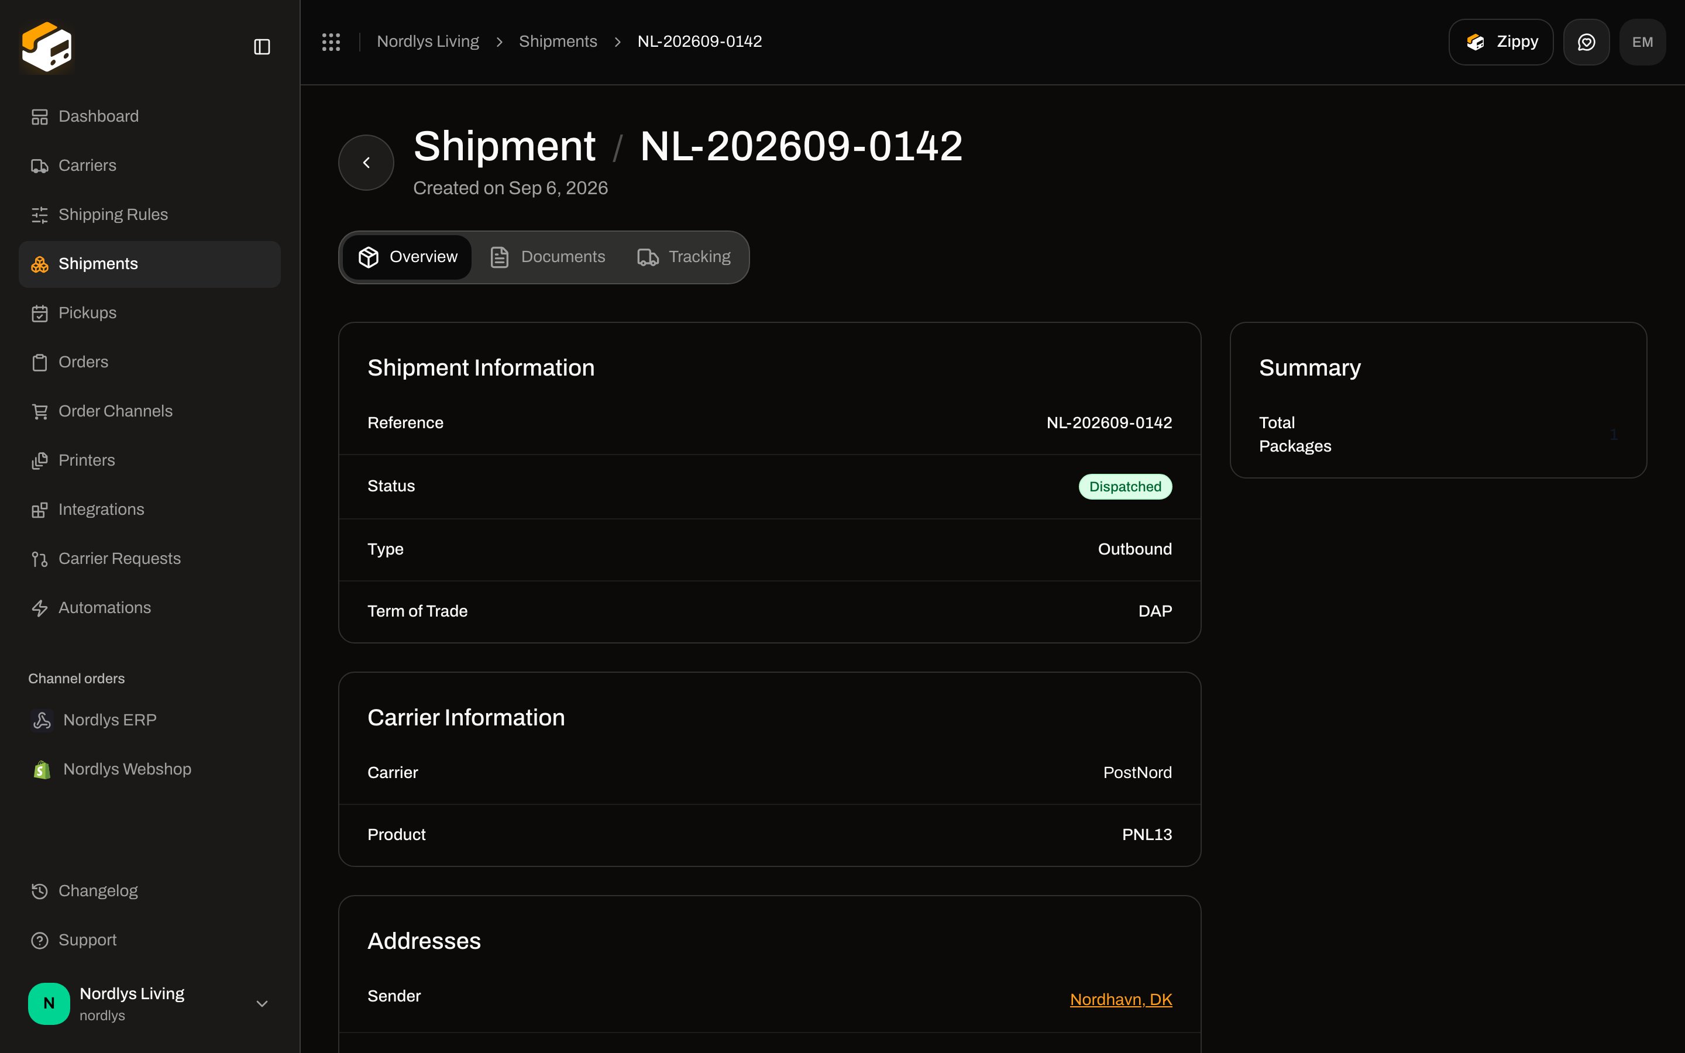Open Nordlys Webshop channel
1685x1053 pixels.
click(x=150, y=769)
